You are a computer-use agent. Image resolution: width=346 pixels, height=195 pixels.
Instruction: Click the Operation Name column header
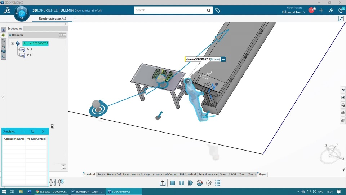[x=14, y=139]
